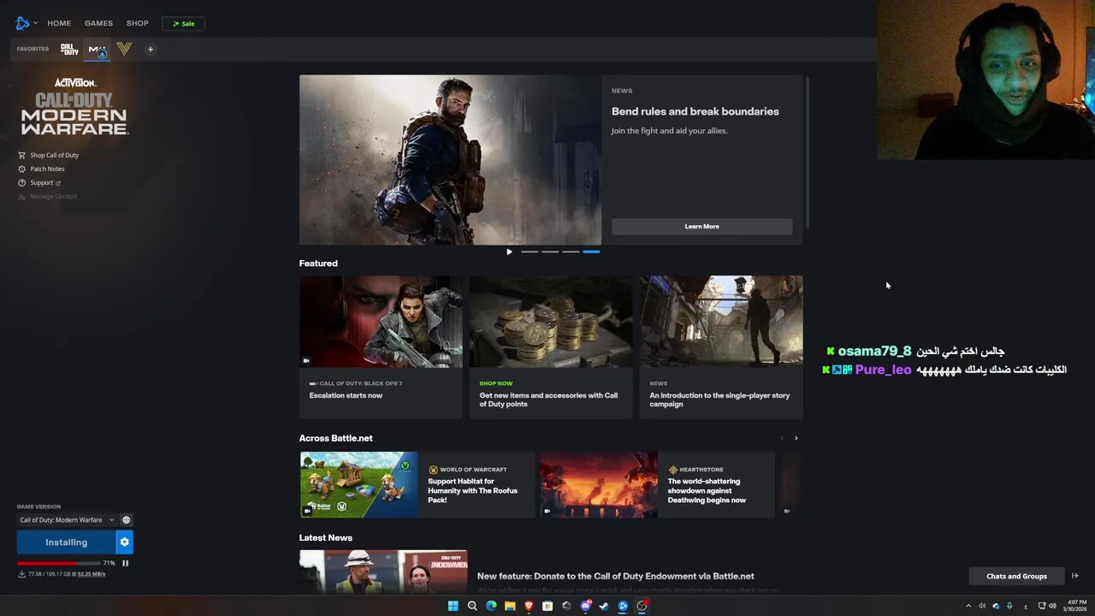Screen dimensions: 1095x616
Task: Click the news panel vertical scrollbar
Action: pos(807,152)
